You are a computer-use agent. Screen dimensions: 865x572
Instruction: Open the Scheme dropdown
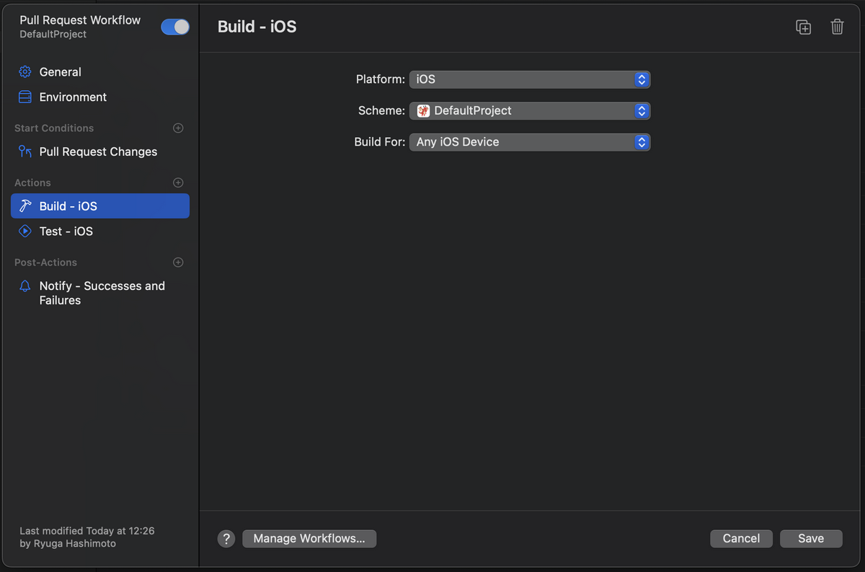(530, 111)
